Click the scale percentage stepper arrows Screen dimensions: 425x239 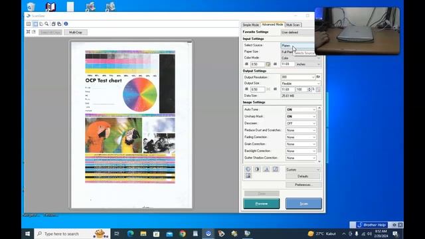(309, 90)
